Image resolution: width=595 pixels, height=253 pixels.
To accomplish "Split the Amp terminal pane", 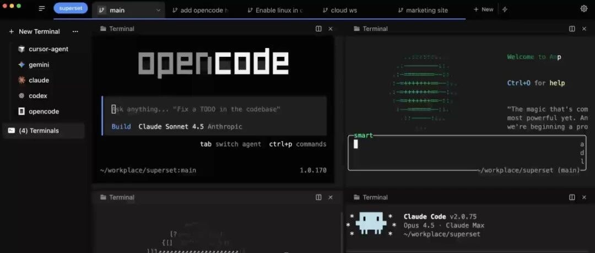I will pos(572,29).
